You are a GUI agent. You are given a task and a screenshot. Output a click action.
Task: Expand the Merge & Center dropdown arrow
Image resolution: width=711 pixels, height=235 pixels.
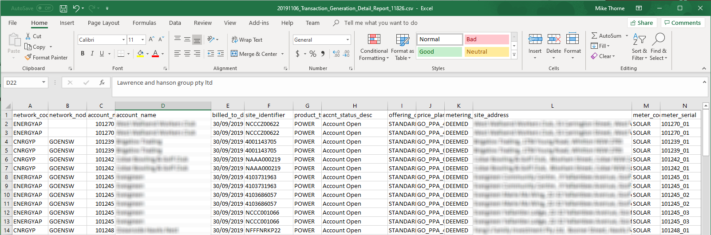point(282,54)
